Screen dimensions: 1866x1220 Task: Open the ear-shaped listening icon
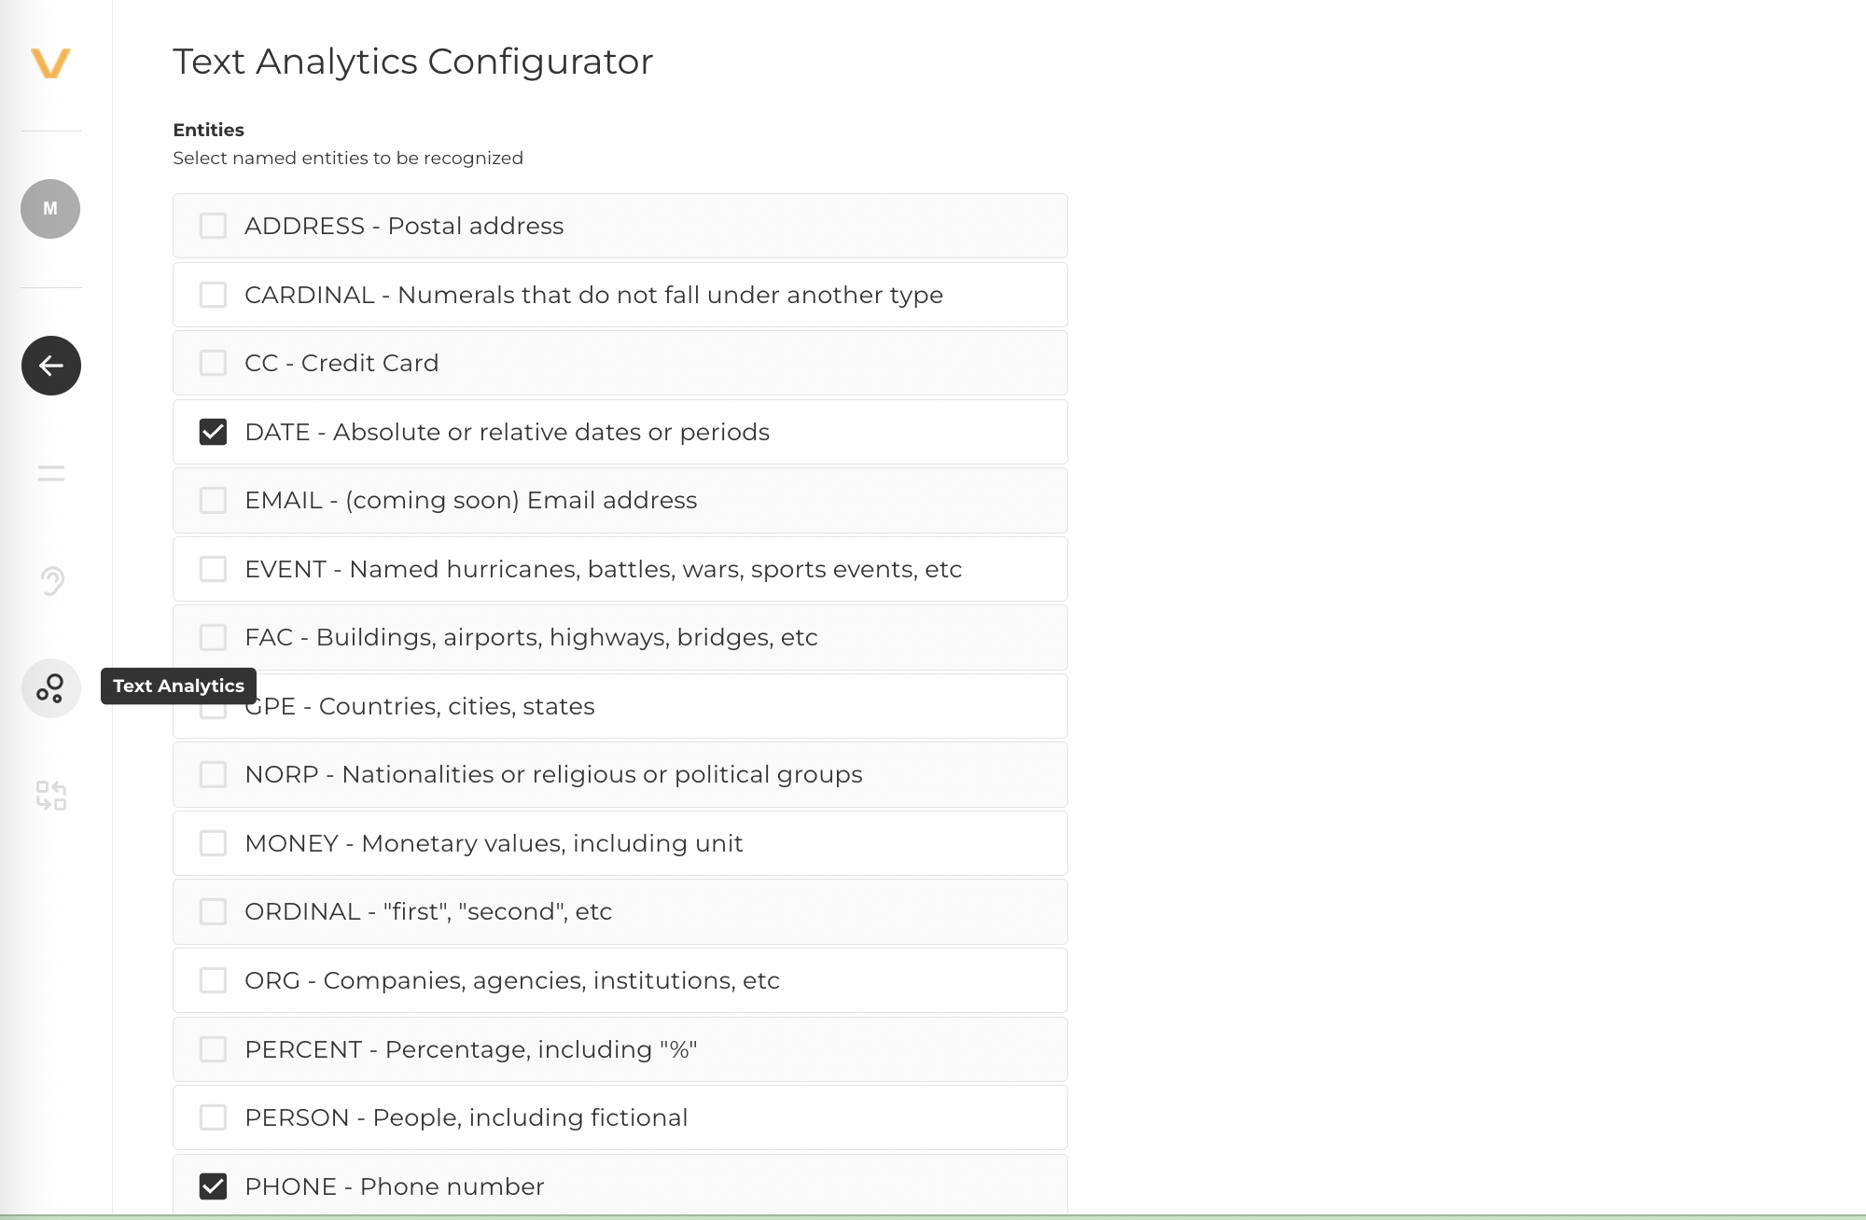tap(52, 581)
